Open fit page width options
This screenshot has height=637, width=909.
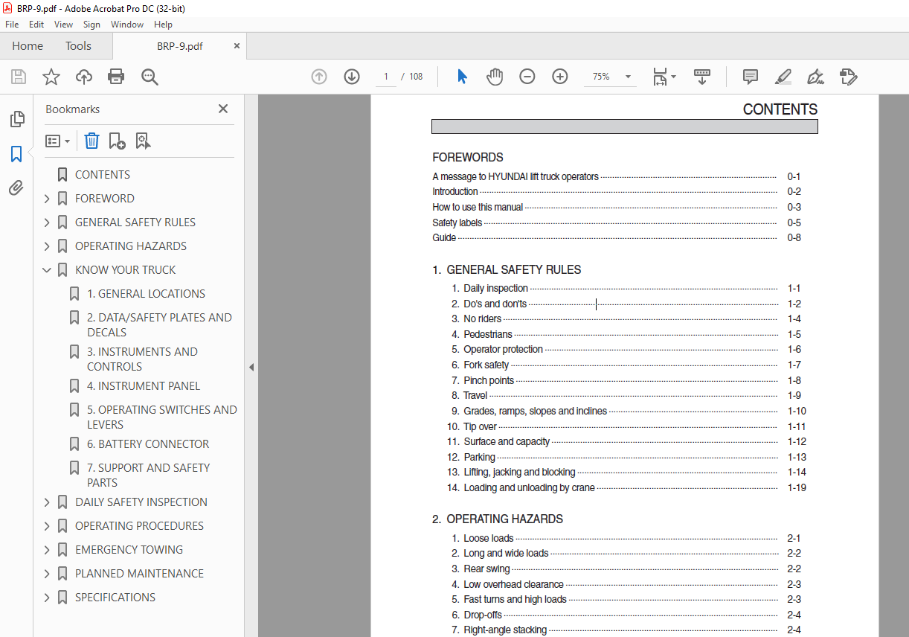click(664, 77)
